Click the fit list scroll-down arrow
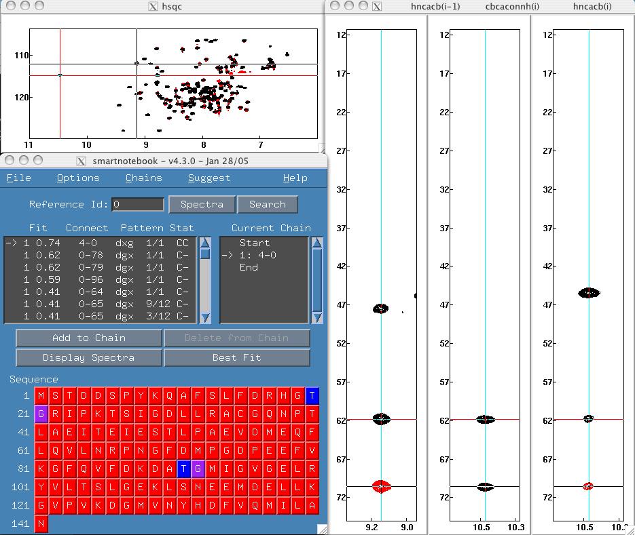 point(205,317)
